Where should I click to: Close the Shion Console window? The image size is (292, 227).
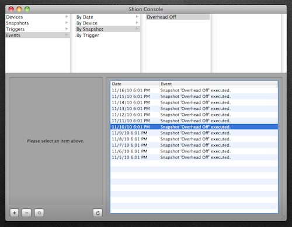[11, 9]
